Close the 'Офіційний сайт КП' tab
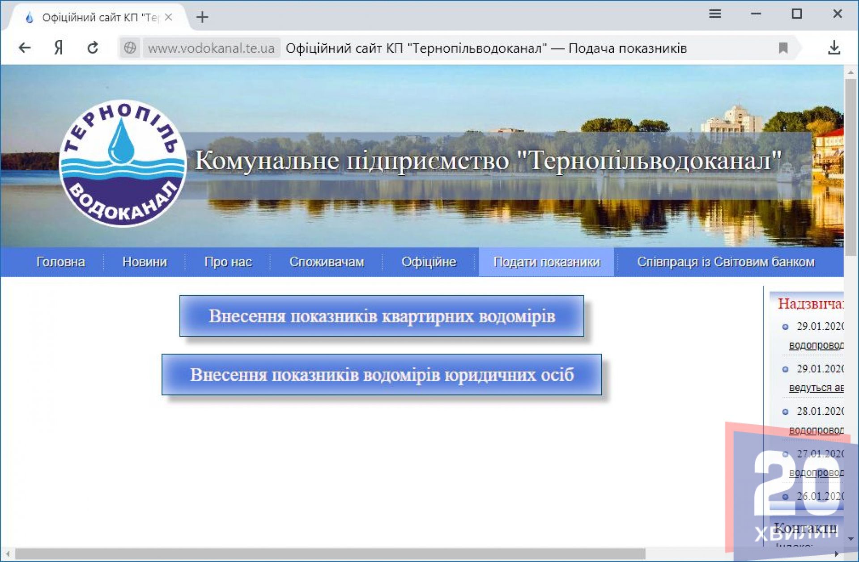Screen dimensions: 859x562 click(x=168, y=17)
